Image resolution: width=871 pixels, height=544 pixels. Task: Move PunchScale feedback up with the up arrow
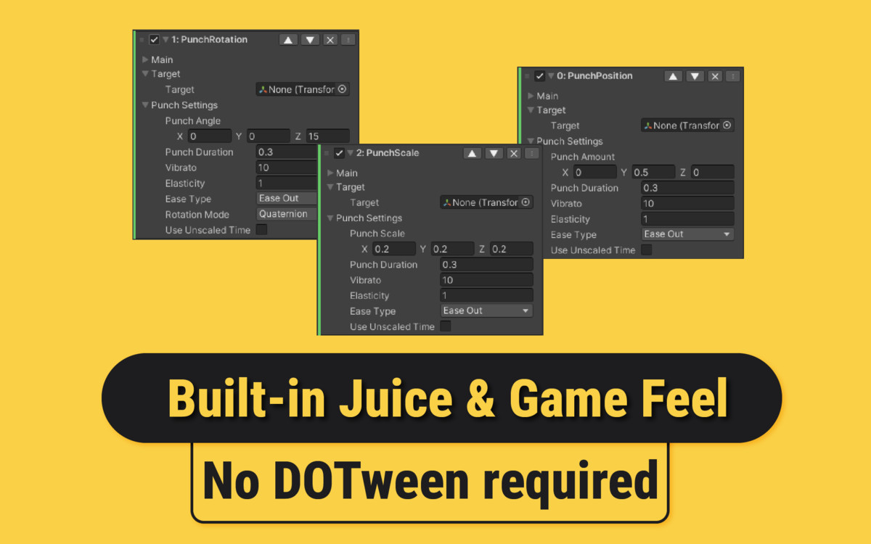pyautogui.click(x=473, y=153)
